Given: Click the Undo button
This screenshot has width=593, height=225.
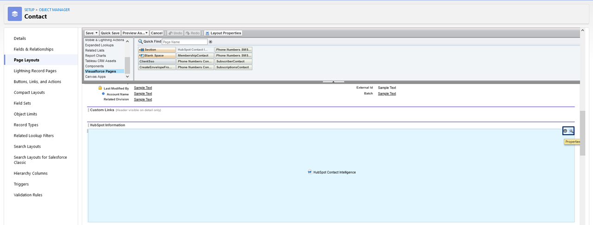Looking at the screenshot, I should (175, 33).
